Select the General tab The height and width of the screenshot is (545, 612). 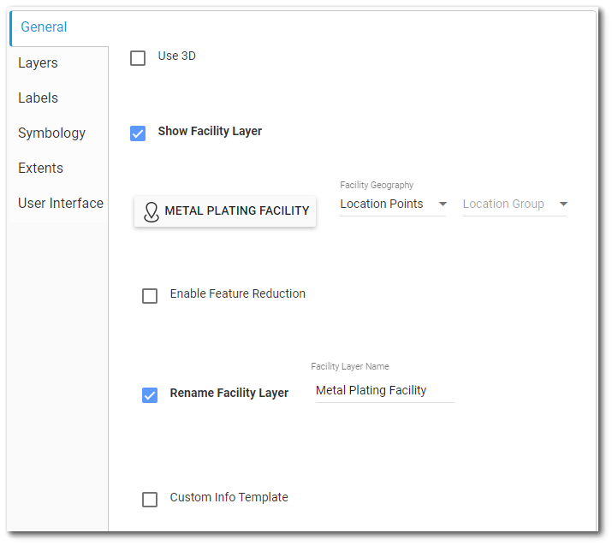pyautogui.click(x=45, y=27)
